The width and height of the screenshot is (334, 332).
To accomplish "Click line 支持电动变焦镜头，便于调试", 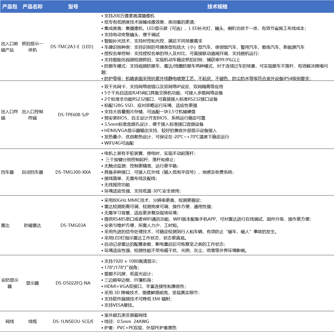I will (130, 35).
